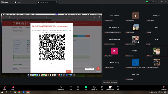
Task: Click the Zoom icon in taskbar
Action: 24,92
